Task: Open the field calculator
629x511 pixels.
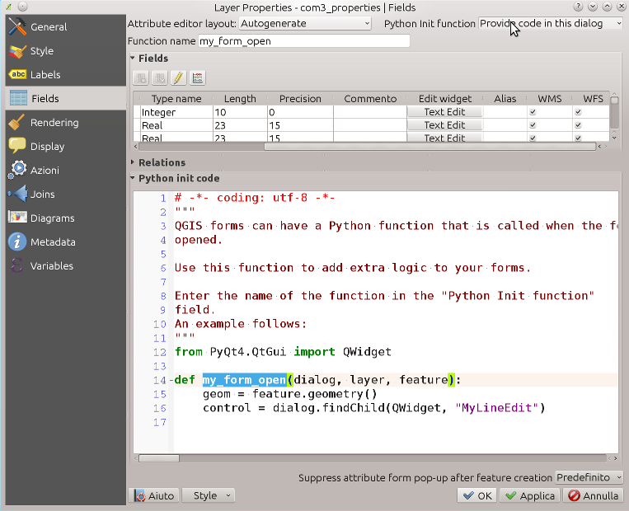Action: pos(197,77)
